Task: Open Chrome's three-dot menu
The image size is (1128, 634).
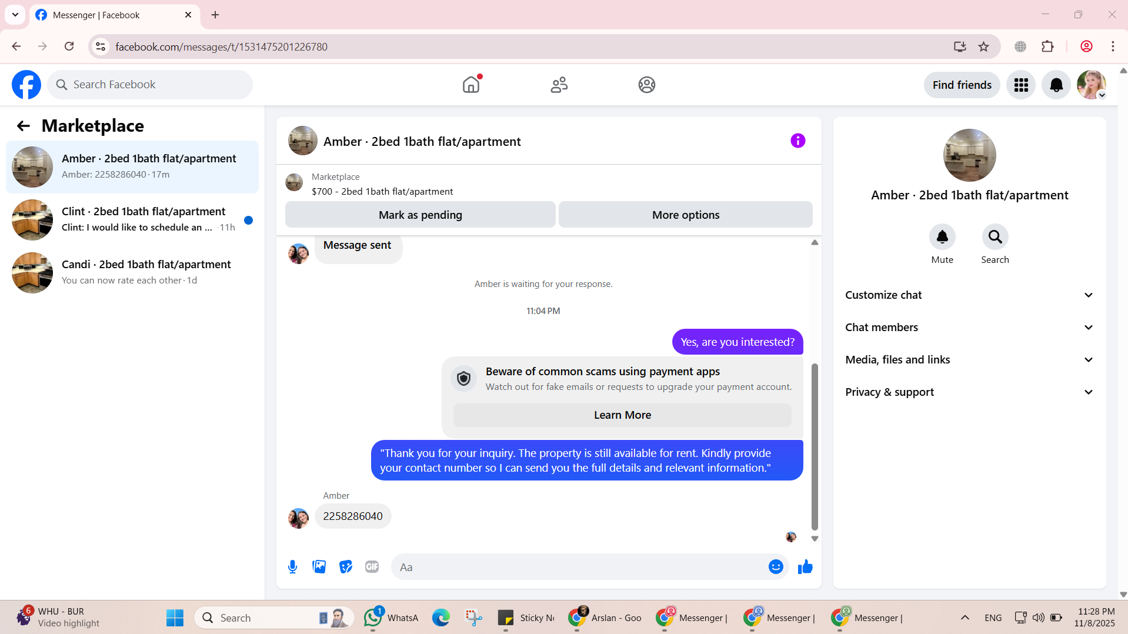Action: pyautogui.click(x=1113, y=46)
